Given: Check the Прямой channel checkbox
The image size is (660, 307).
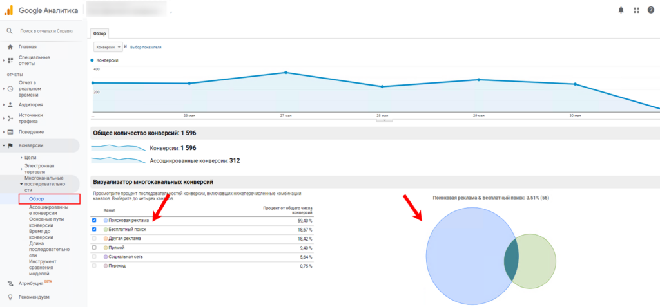Looking at the screenshot, I should point(95,247).
